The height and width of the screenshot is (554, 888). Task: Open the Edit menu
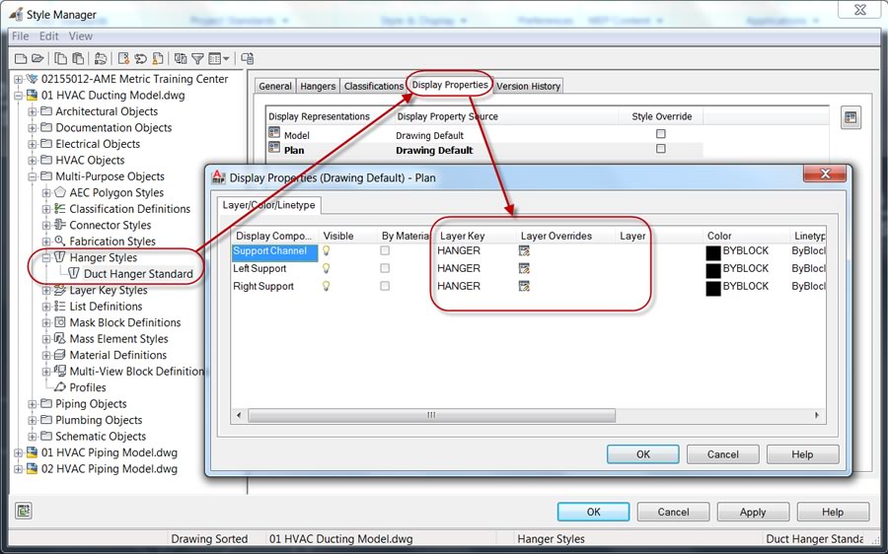click(48, 36)
